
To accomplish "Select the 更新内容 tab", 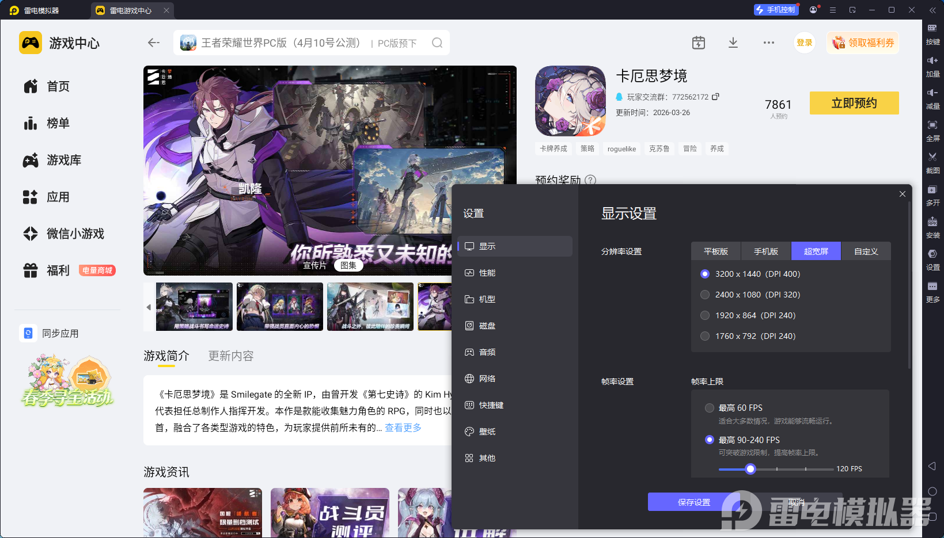I will [231, 356].
